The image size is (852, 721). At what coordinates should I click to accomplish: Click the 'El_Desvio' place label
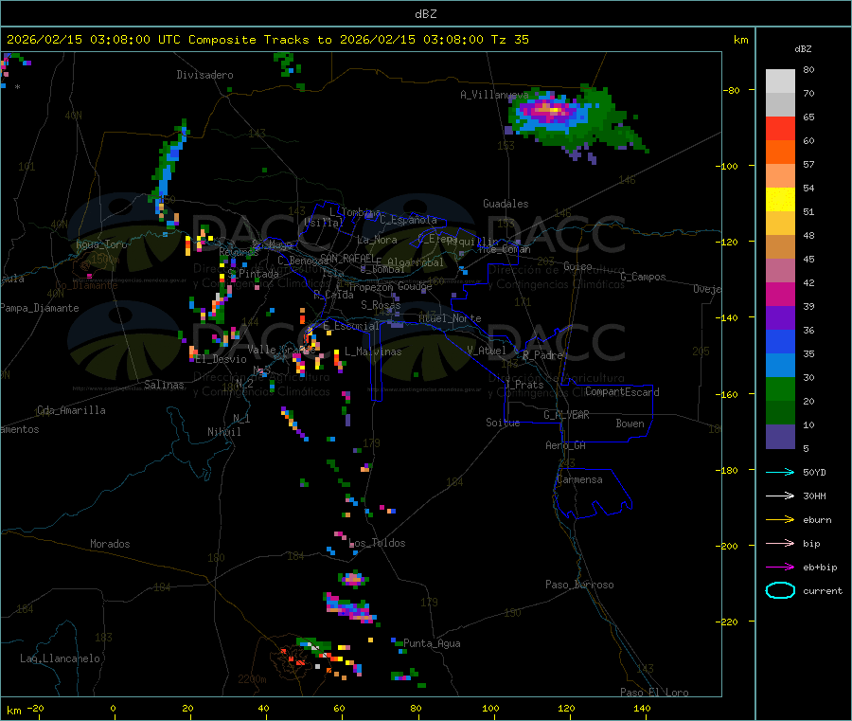[x=221, y=359]
